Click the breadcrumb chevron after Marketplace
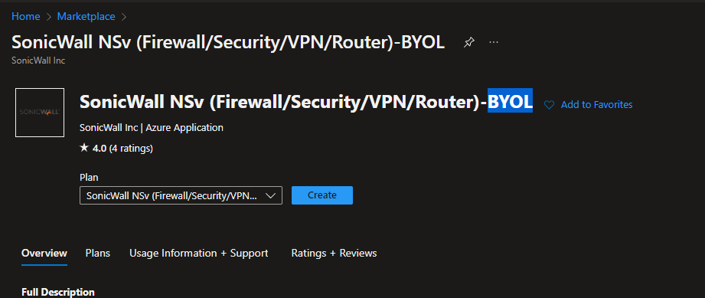705x298 pixels. [124, 17]
